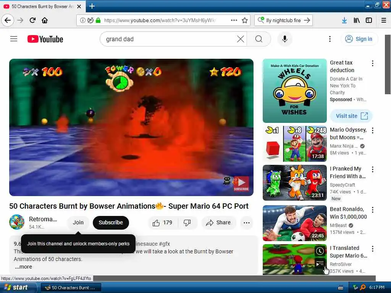Open the browser library icon

coord(357,20)
